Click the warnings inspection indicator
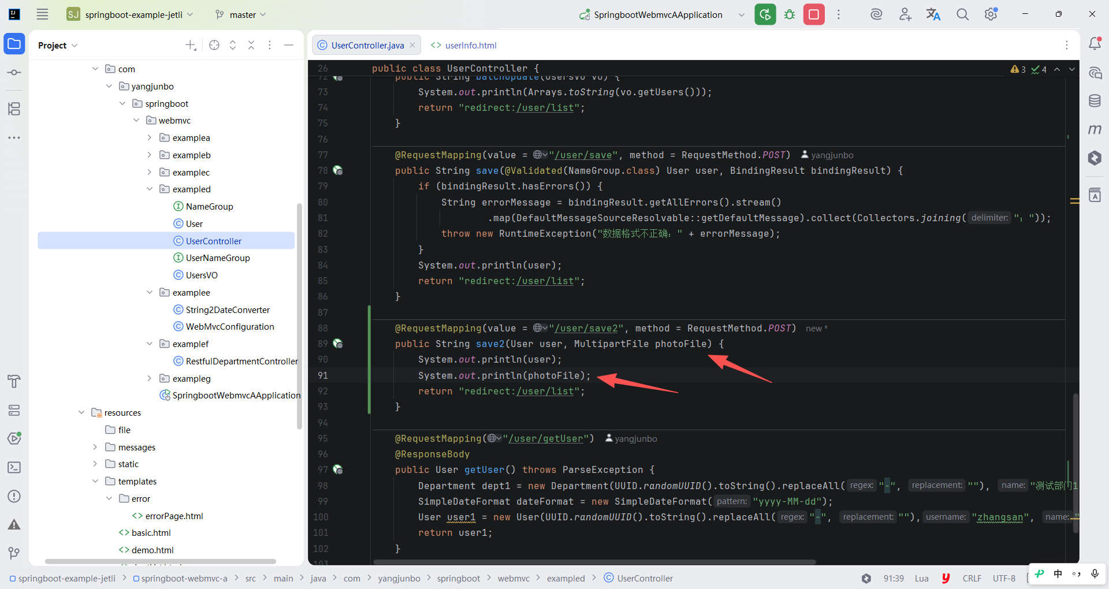This screenshot has width=1109, height=589. (1018, 69)
